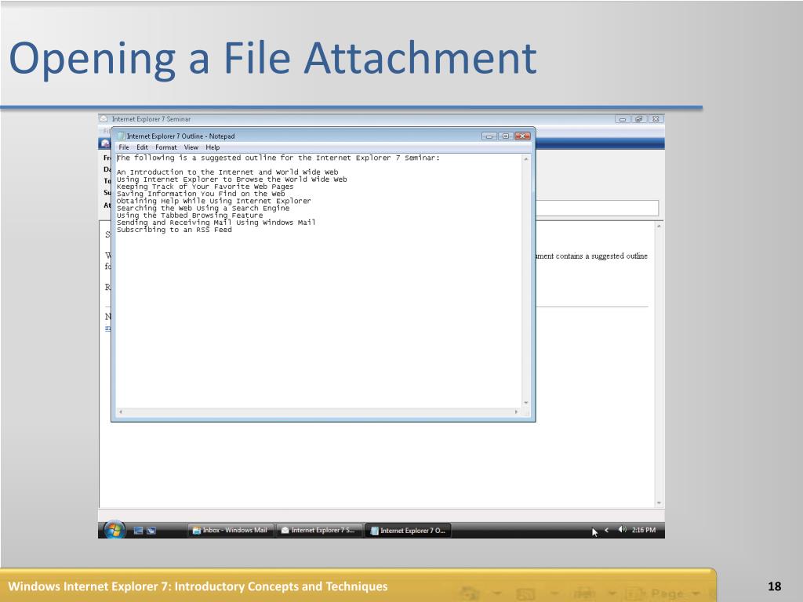Open the Format menu in Notepad

click(166, 147)
